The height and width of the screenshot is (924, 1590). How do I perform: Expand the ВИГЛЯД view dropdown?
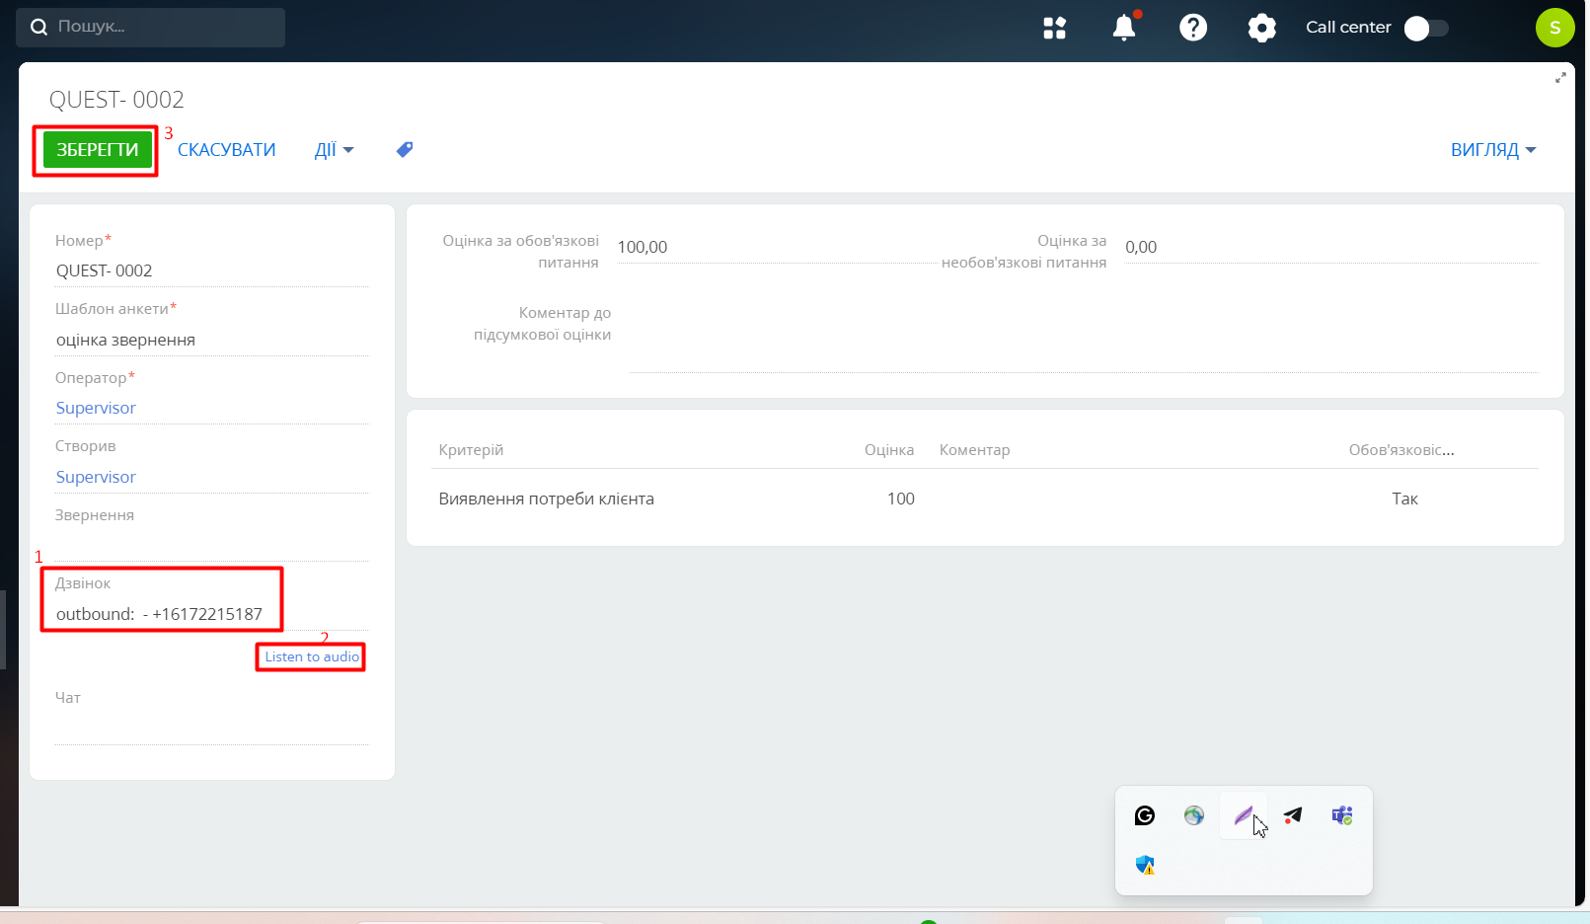coord(1493,150)
